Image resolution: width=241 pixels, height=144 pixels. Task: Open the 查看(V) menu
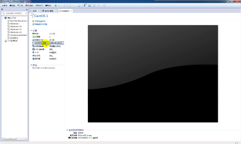(20, 6)
